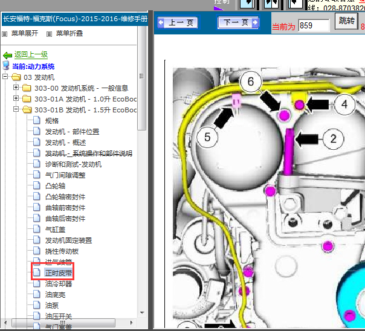Click the green back arrow icon
The width and height of the screenshot is (365, 331).
click(7, 56)
